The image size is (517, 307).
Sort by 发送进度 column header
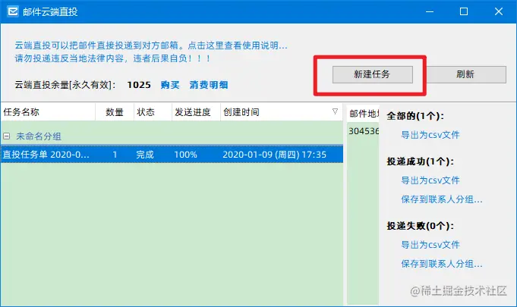click(x=196, y=112)
